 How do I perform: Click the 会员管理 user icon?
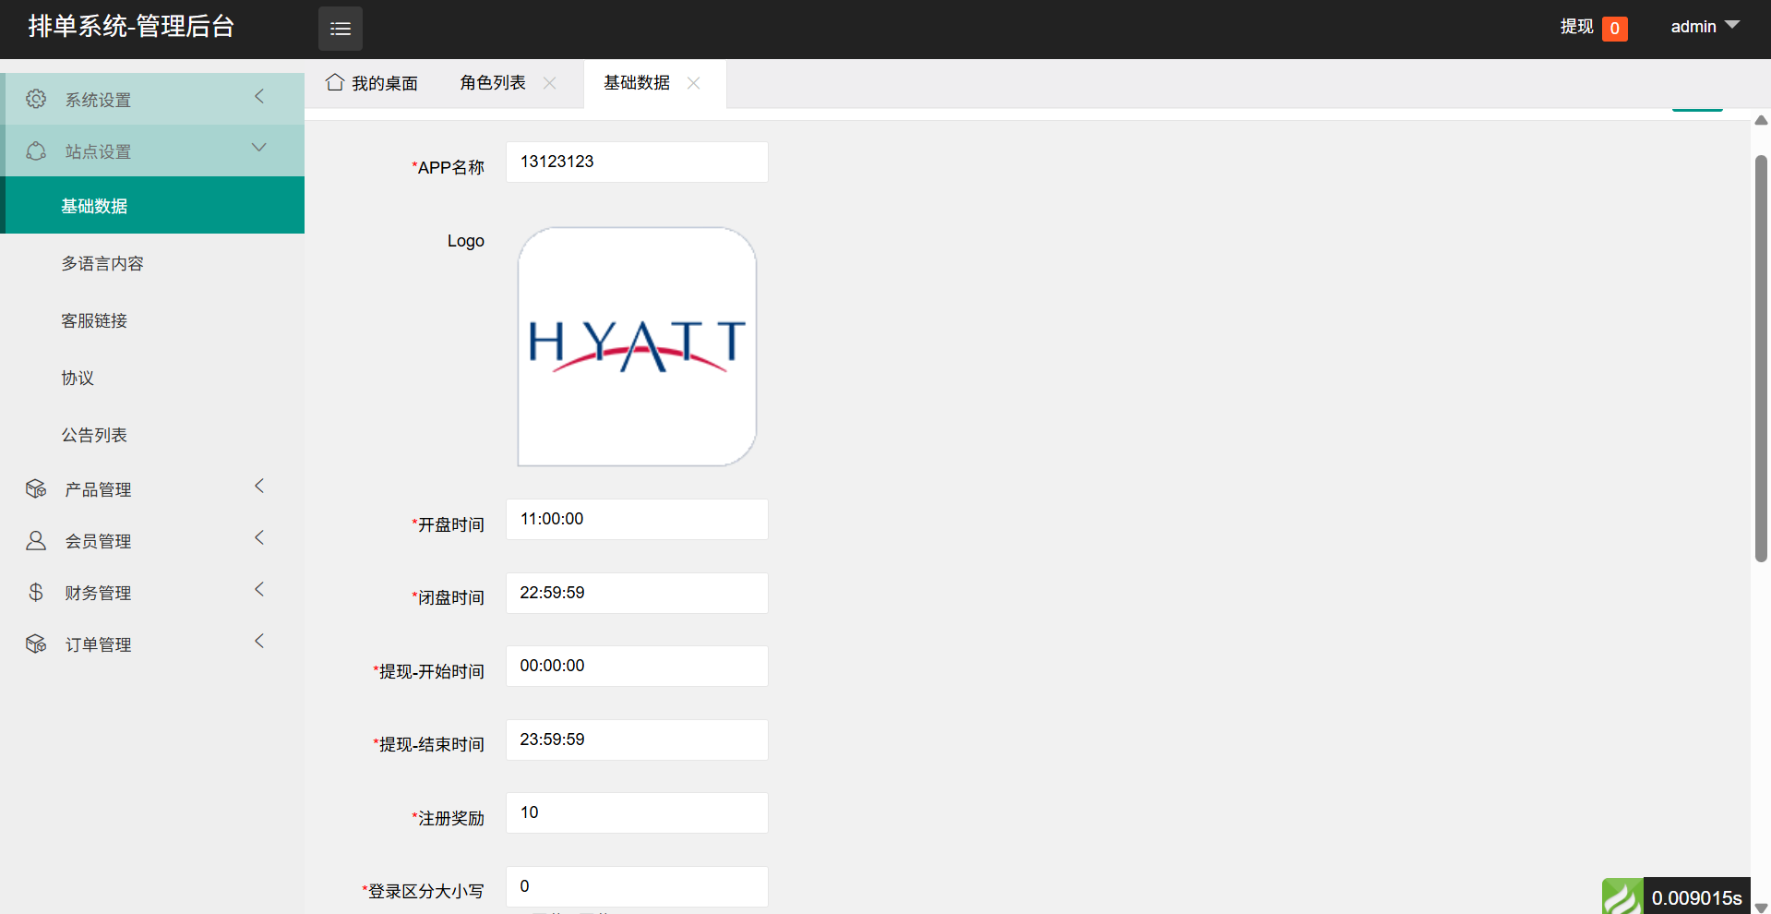tap(36, 540)
